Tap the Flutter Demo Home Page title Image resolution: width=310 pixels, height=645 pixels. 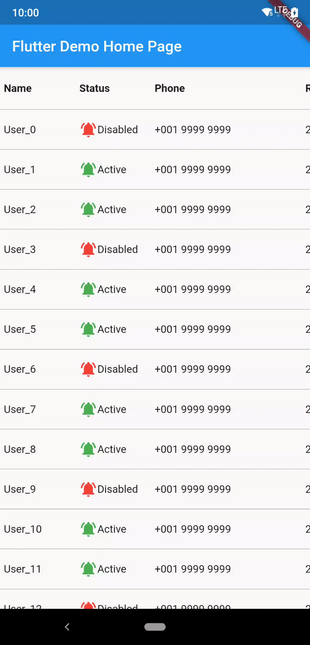click(x=97, y=47)
